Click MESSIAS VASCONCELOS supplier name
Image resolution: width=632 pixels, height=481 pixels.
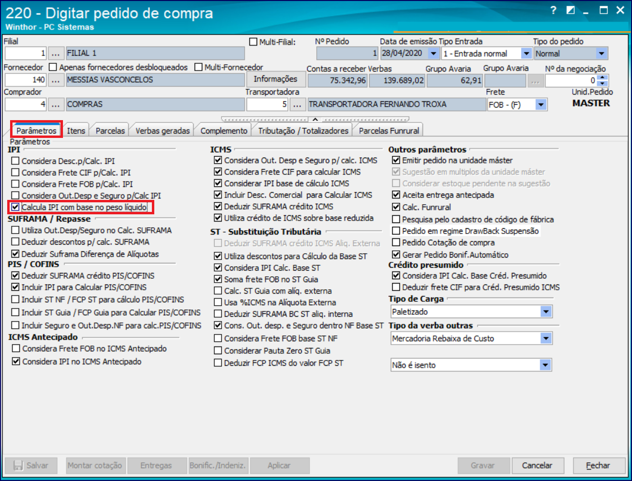coord(110,79)
